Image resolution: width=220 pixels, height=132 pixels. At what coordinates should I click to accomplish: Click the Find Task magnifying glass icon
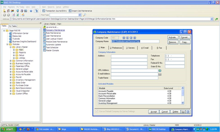pyautogui.click(x=85, y=15)
